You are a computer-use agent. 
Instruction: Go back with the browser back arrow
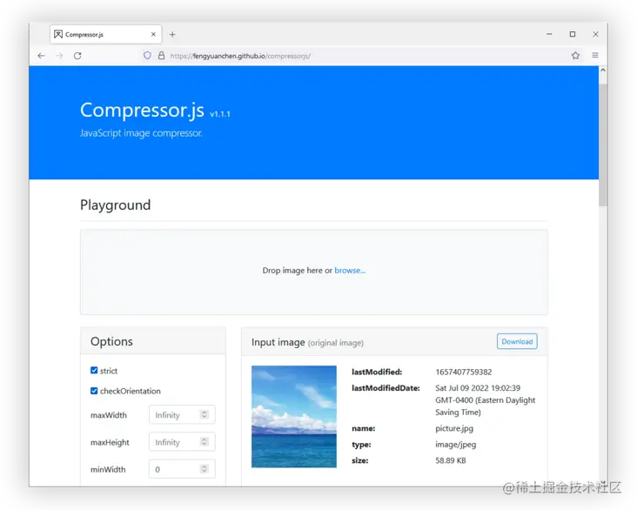41,56
